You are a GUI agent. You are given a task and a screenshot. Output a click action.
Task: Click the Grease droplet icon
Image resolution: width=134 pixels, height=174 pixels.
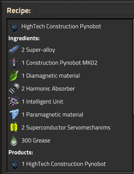(14, 140)
